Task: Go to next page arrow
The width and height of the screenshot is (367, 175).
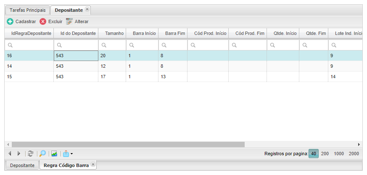Action: 18,154
